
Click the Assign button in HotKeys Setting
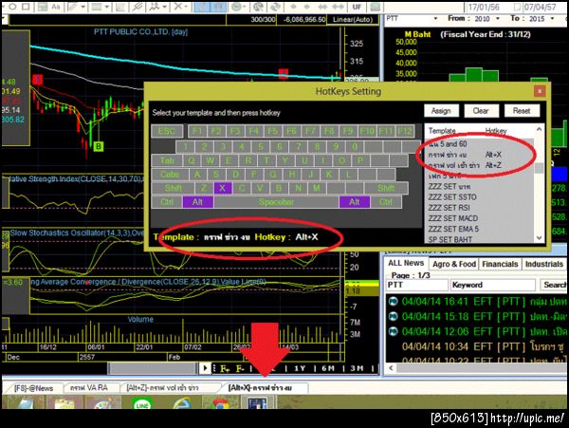[x=441, y=111]
